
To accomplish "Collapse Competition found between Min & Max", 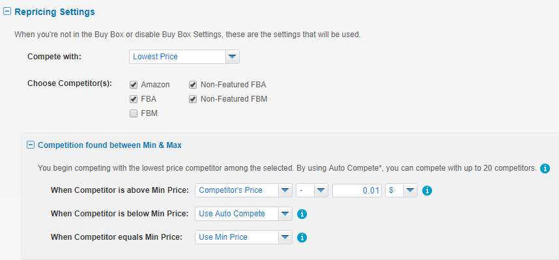I will [x=31, y=145].
